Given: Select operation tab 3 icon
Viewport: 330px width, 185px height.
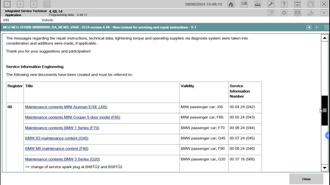Looking at the screenshot, I should (34, 4).
